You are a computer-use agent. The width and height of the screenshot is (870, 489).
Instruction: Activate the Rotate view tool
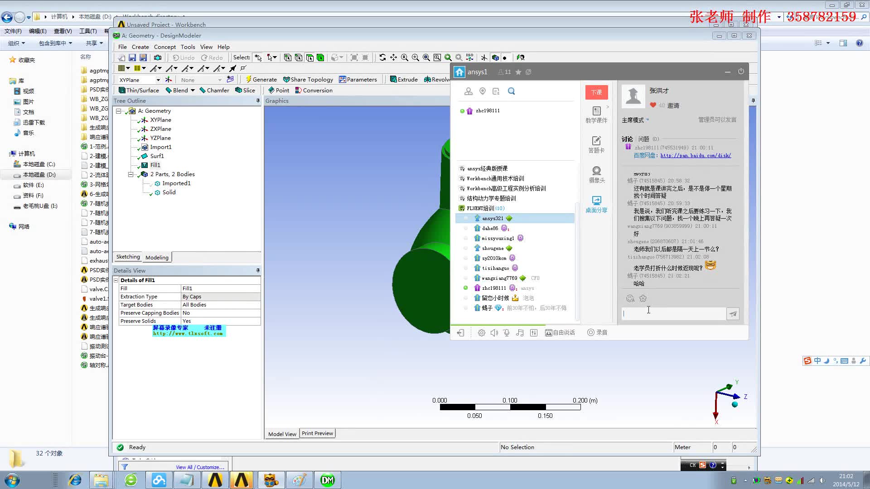click(382, 58)
